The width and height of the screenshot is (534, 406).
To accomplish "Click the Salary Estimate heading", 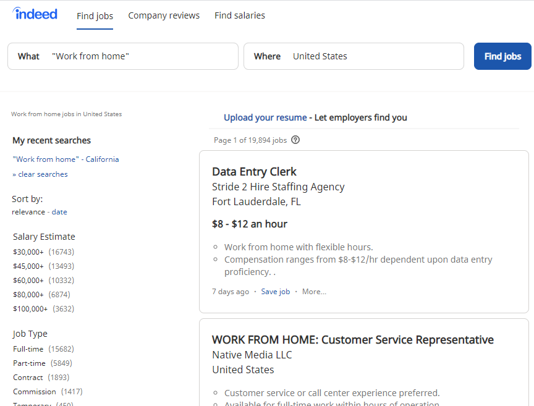I will 44,237.
